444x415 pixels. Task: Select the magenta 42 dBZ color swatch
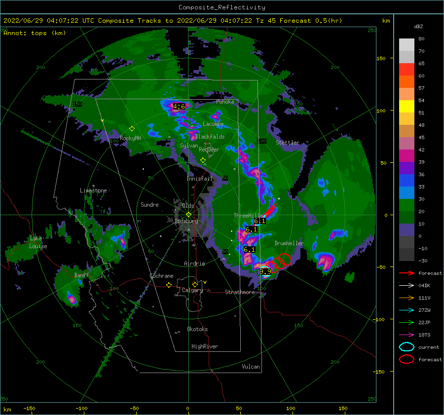pos(407,155)
